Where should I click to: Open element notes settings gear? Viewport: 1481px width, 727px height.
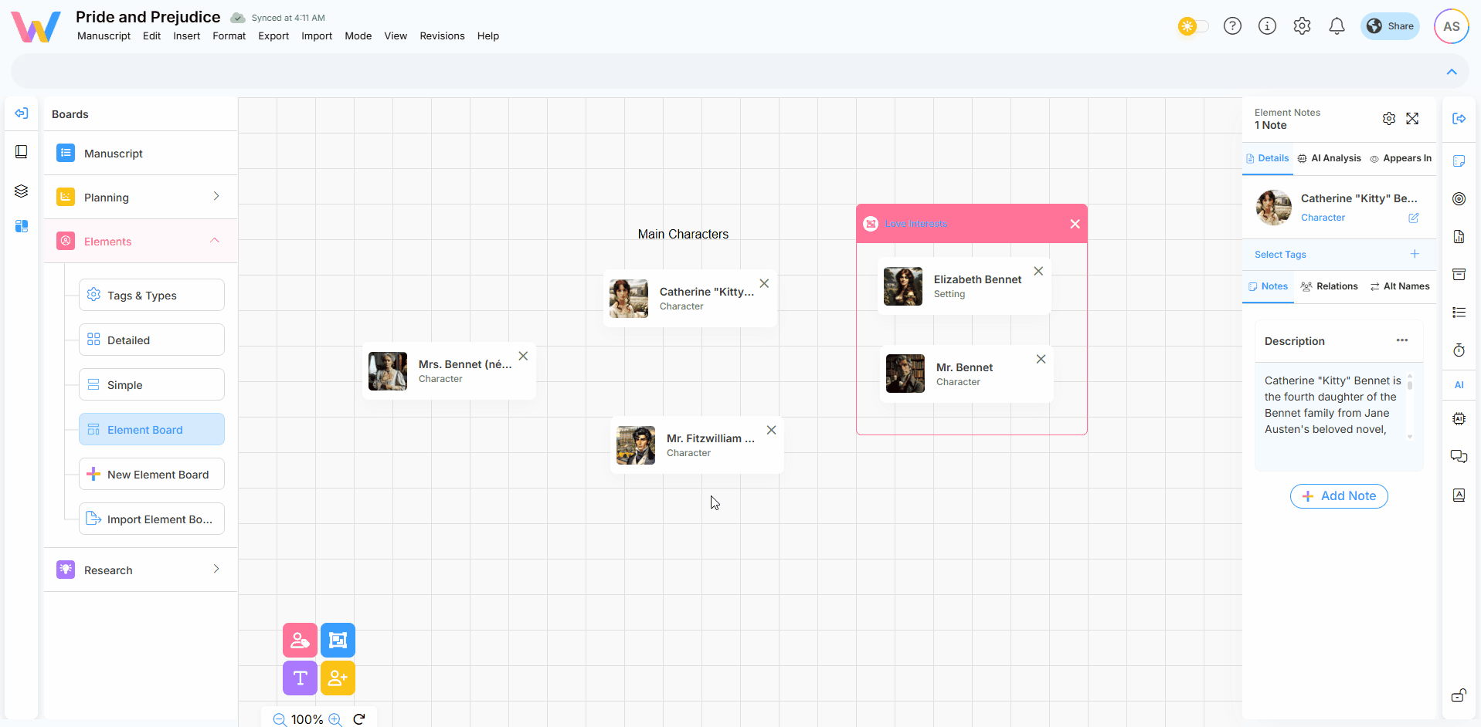(x=1388, y=119)
